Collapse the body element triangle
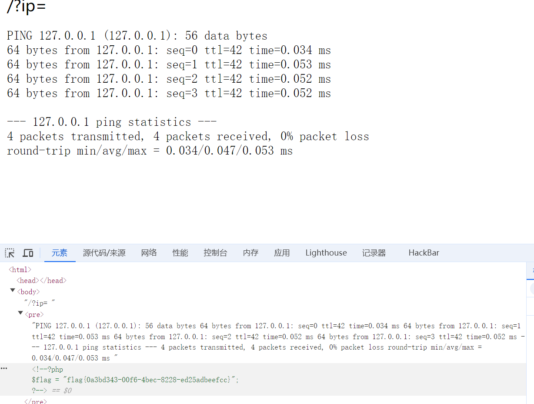This screenshot has width=534, height=404. (x=13, y=291)
